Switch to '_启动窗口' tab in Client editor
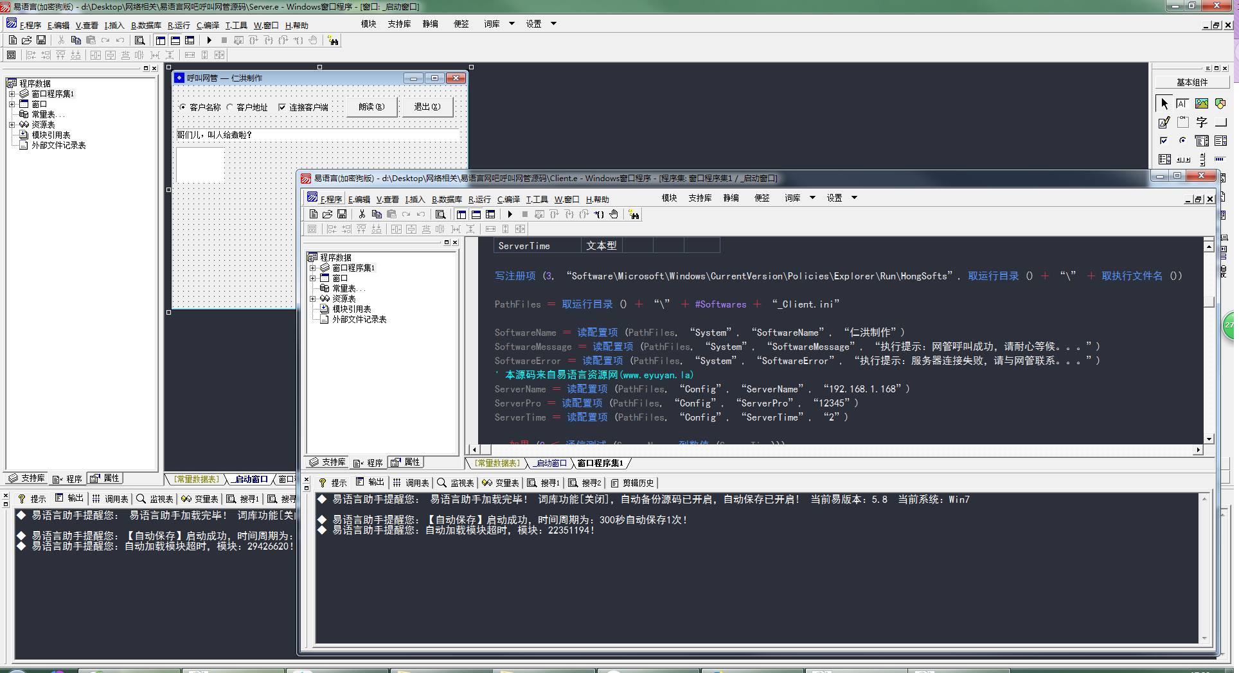The height and width of the screenshot is (673, 1239). [551, 463]
